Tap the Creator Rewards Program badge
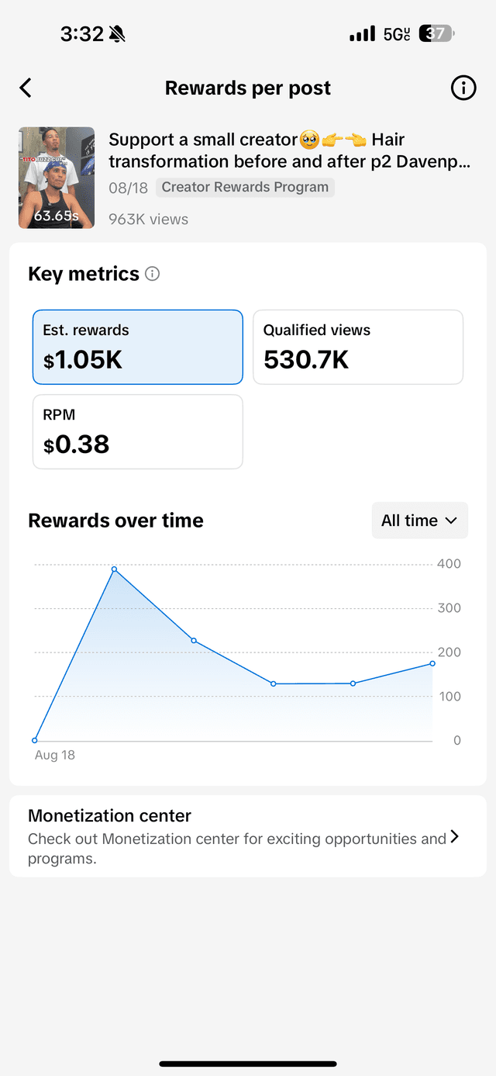 coord(244,187)
